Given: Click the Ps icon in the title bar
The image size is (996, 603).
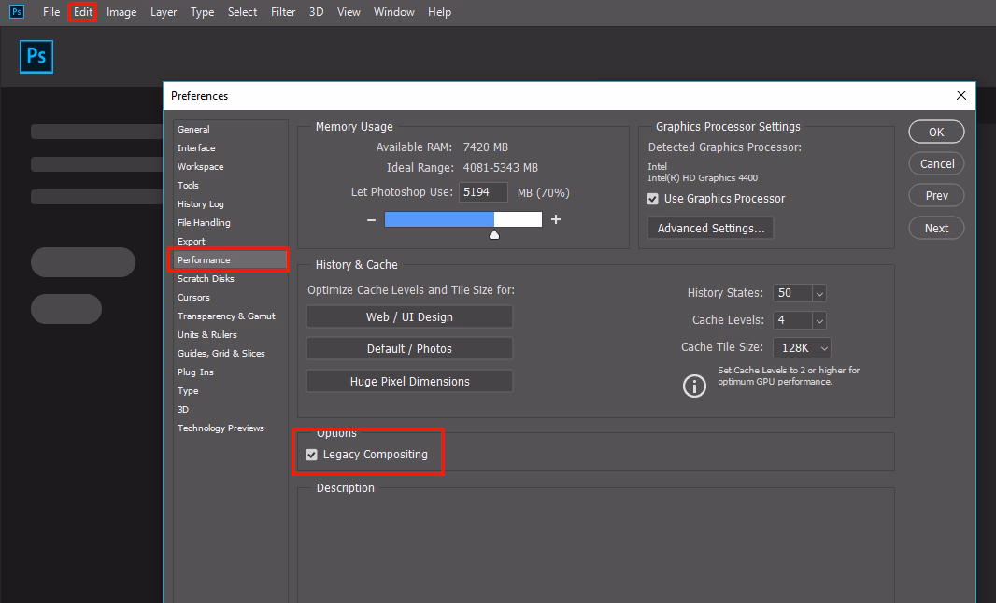Looking at the screenshot, I should pyautogui.click(x=15, y=11).
